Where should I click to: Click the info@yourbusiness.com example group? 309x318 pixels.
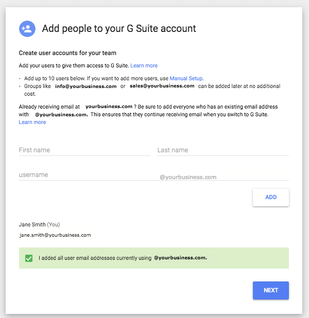pyautogui.click(x=85, y=86)
